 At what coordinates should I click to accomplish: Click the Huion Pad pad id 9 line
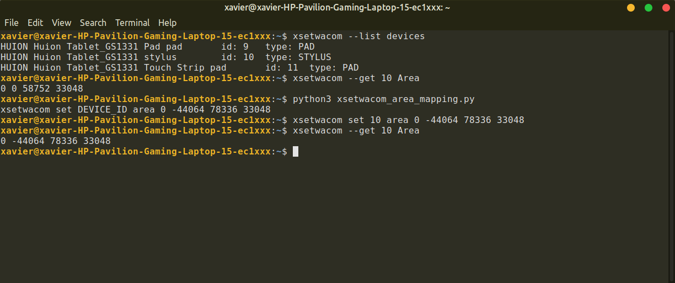(x=157, y=47)
